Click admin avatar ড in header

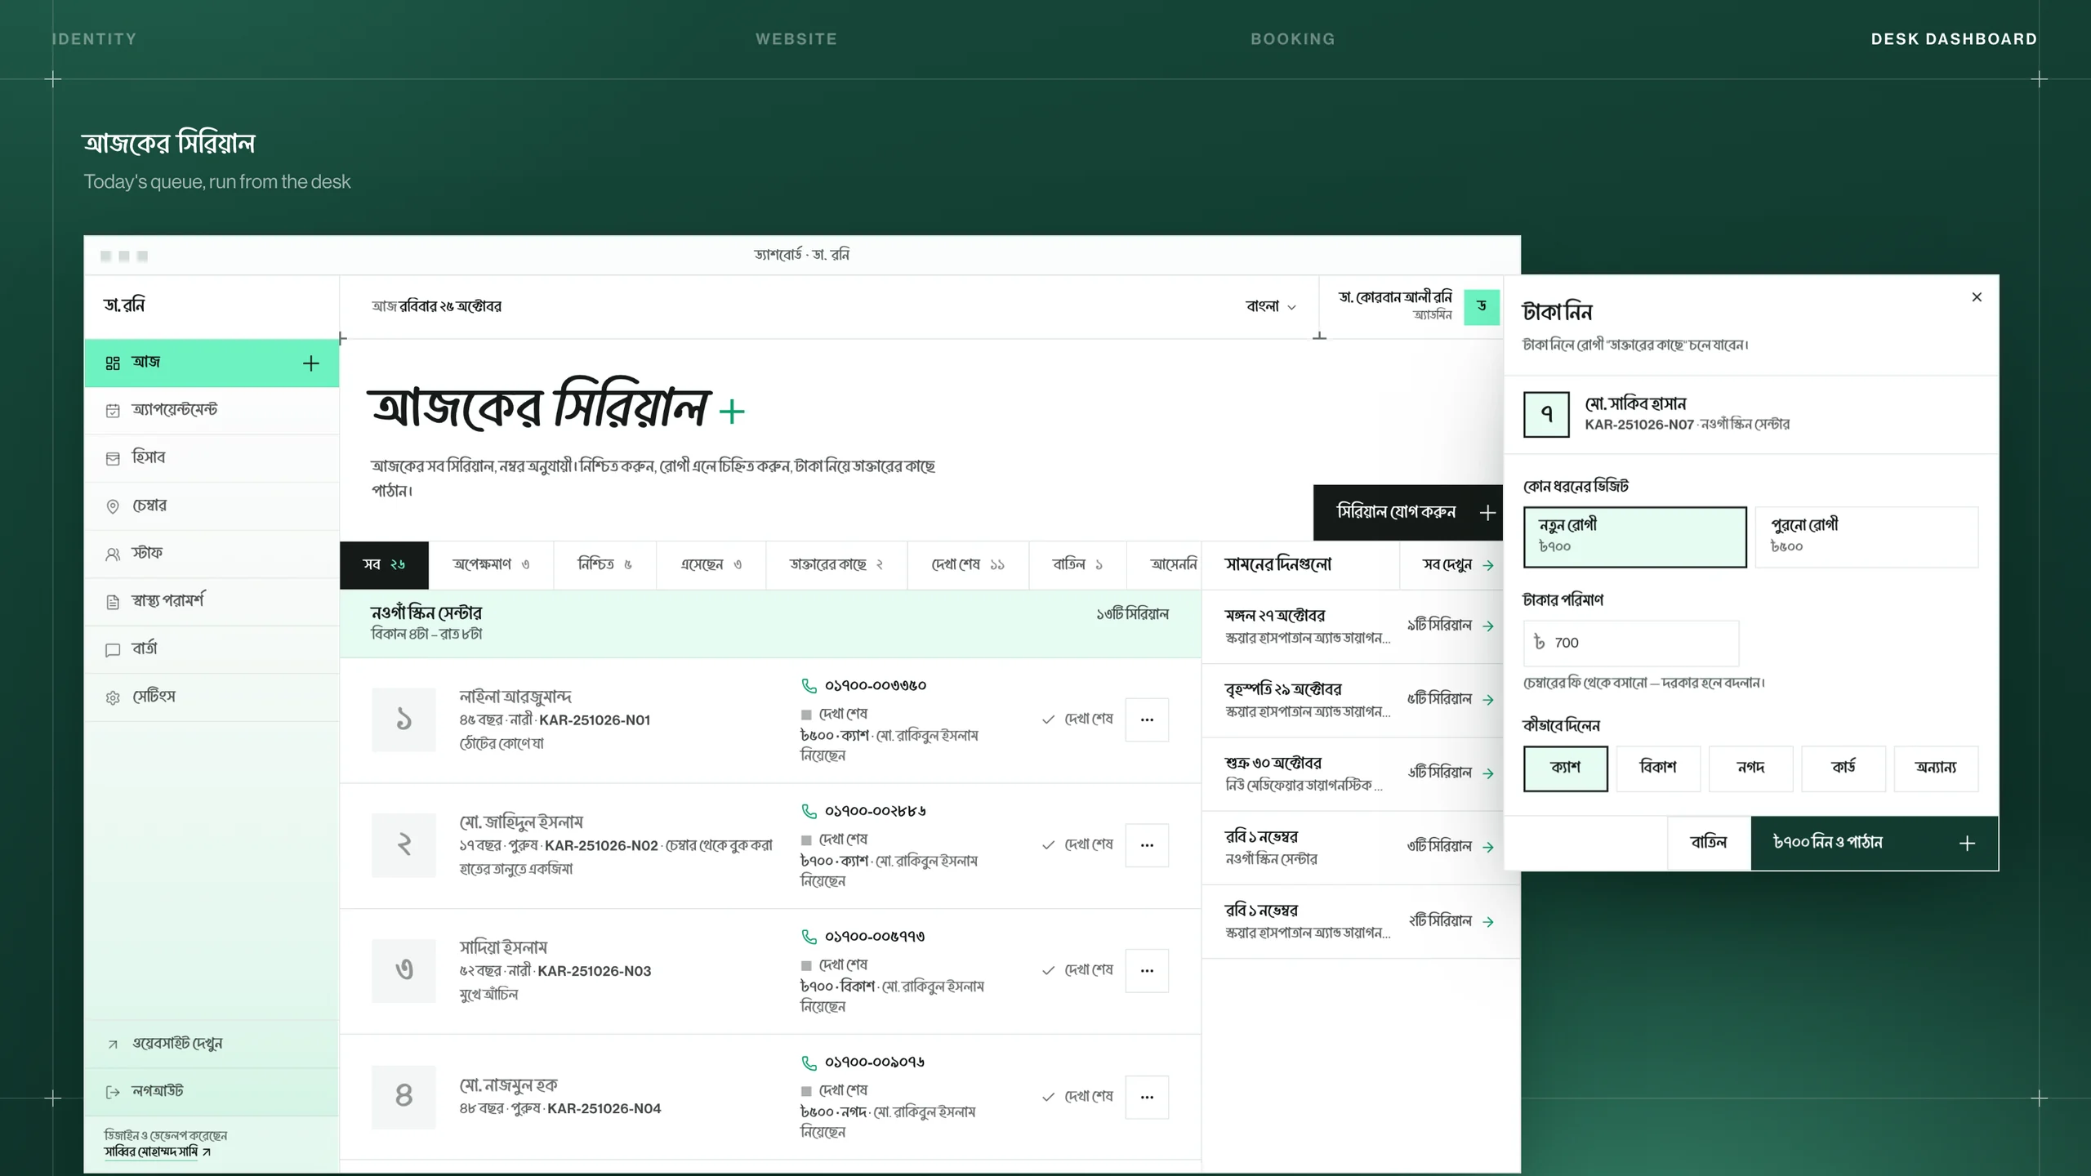1482,307
